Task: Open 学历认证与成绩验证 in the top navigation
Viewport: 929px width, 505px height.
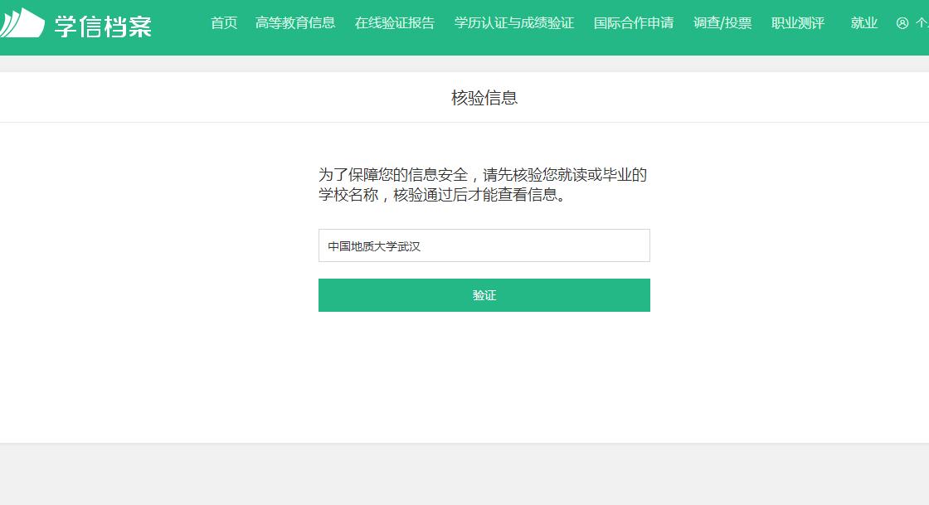Action: coord(514,23)
